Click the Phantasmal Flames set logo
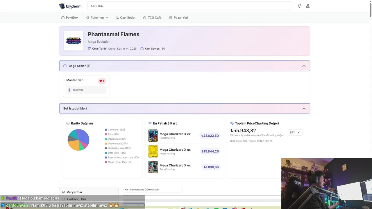 (x=74, y=41)
